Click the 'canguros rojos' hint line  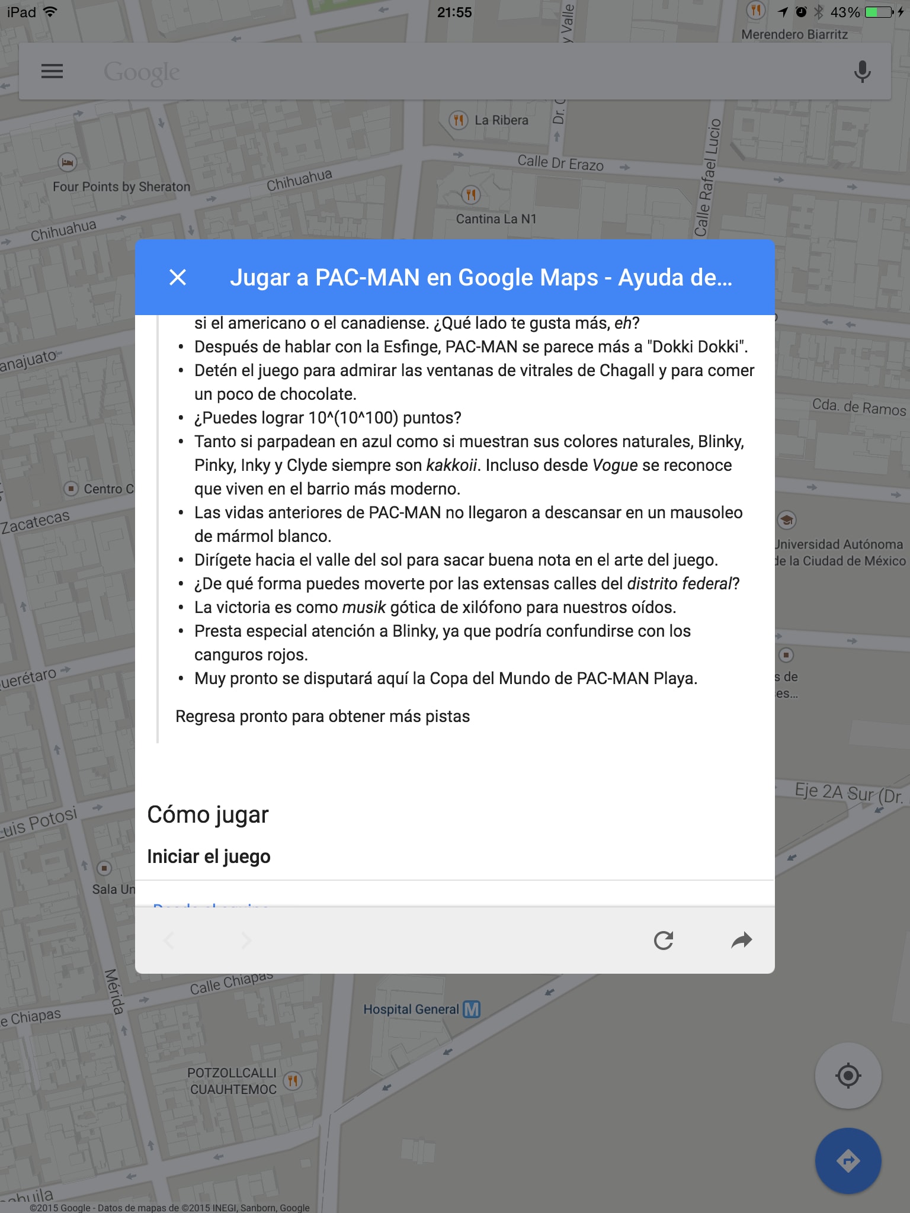click(x=443, y=643)
